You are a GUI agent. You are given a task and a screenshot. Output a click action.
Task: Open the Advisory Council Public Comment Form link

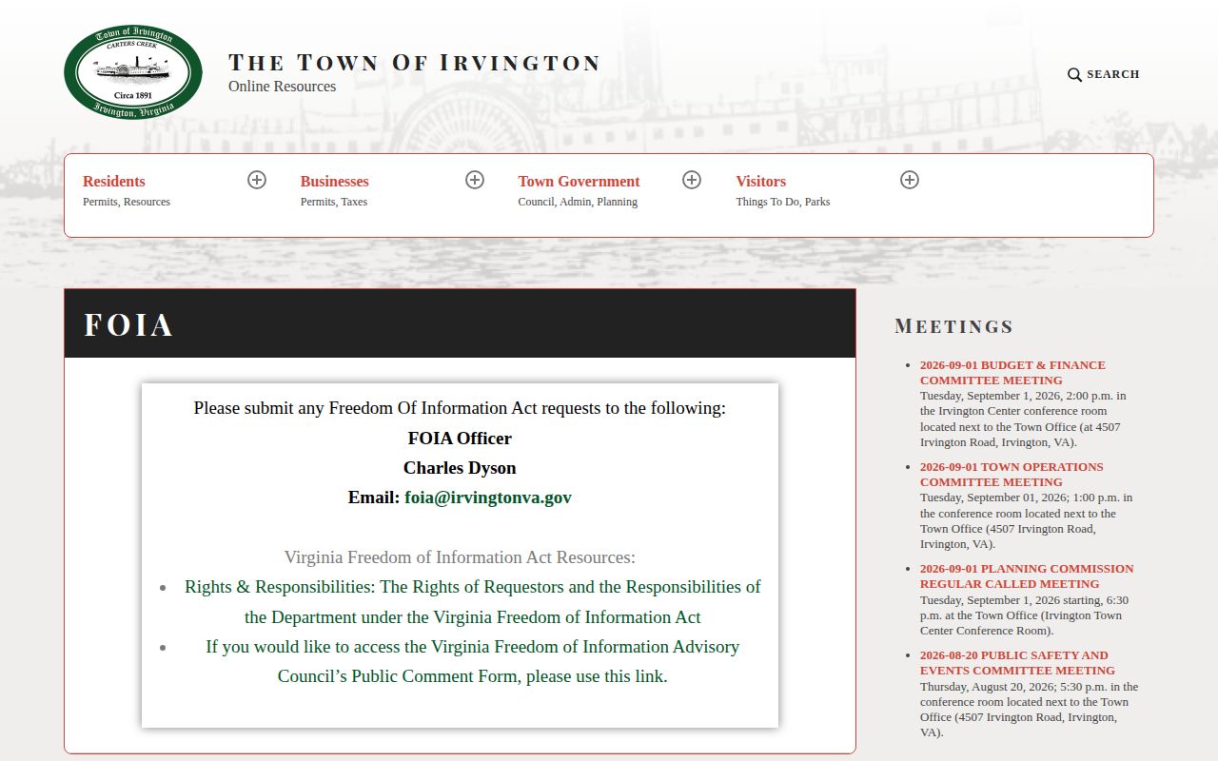point(473,661)
